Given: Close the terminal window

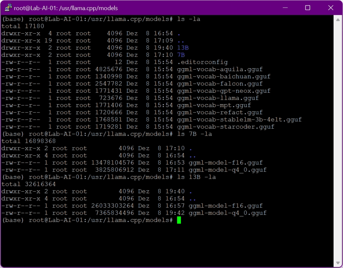Looking at the screenshot, I should tap(331, 8).
